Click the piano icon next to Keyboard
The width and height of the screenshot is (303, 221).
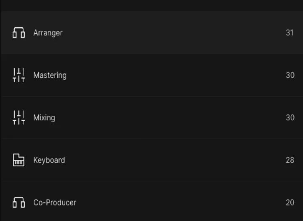point(19,160)
